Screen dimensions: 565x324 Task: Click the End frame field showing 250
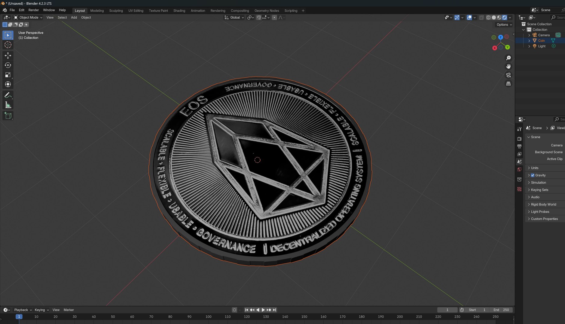[501, 310]
